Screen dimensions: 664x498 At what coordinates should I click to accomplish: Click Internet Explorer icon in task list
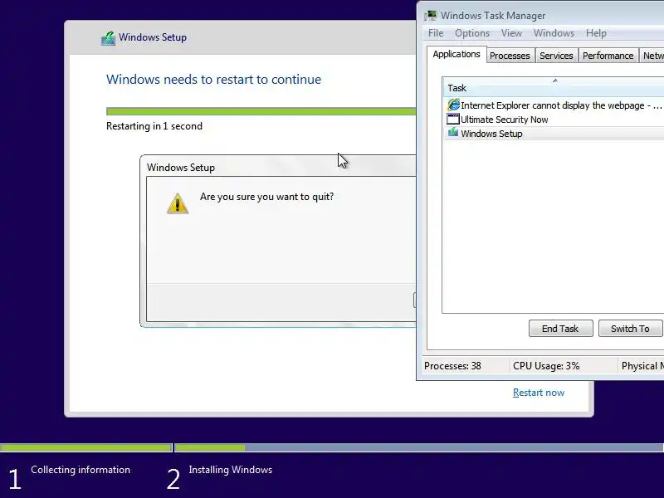click(453, 105)
